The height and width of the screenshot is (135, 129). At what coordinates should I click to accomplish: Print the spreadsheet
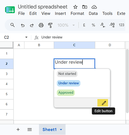tap(41, 25)
